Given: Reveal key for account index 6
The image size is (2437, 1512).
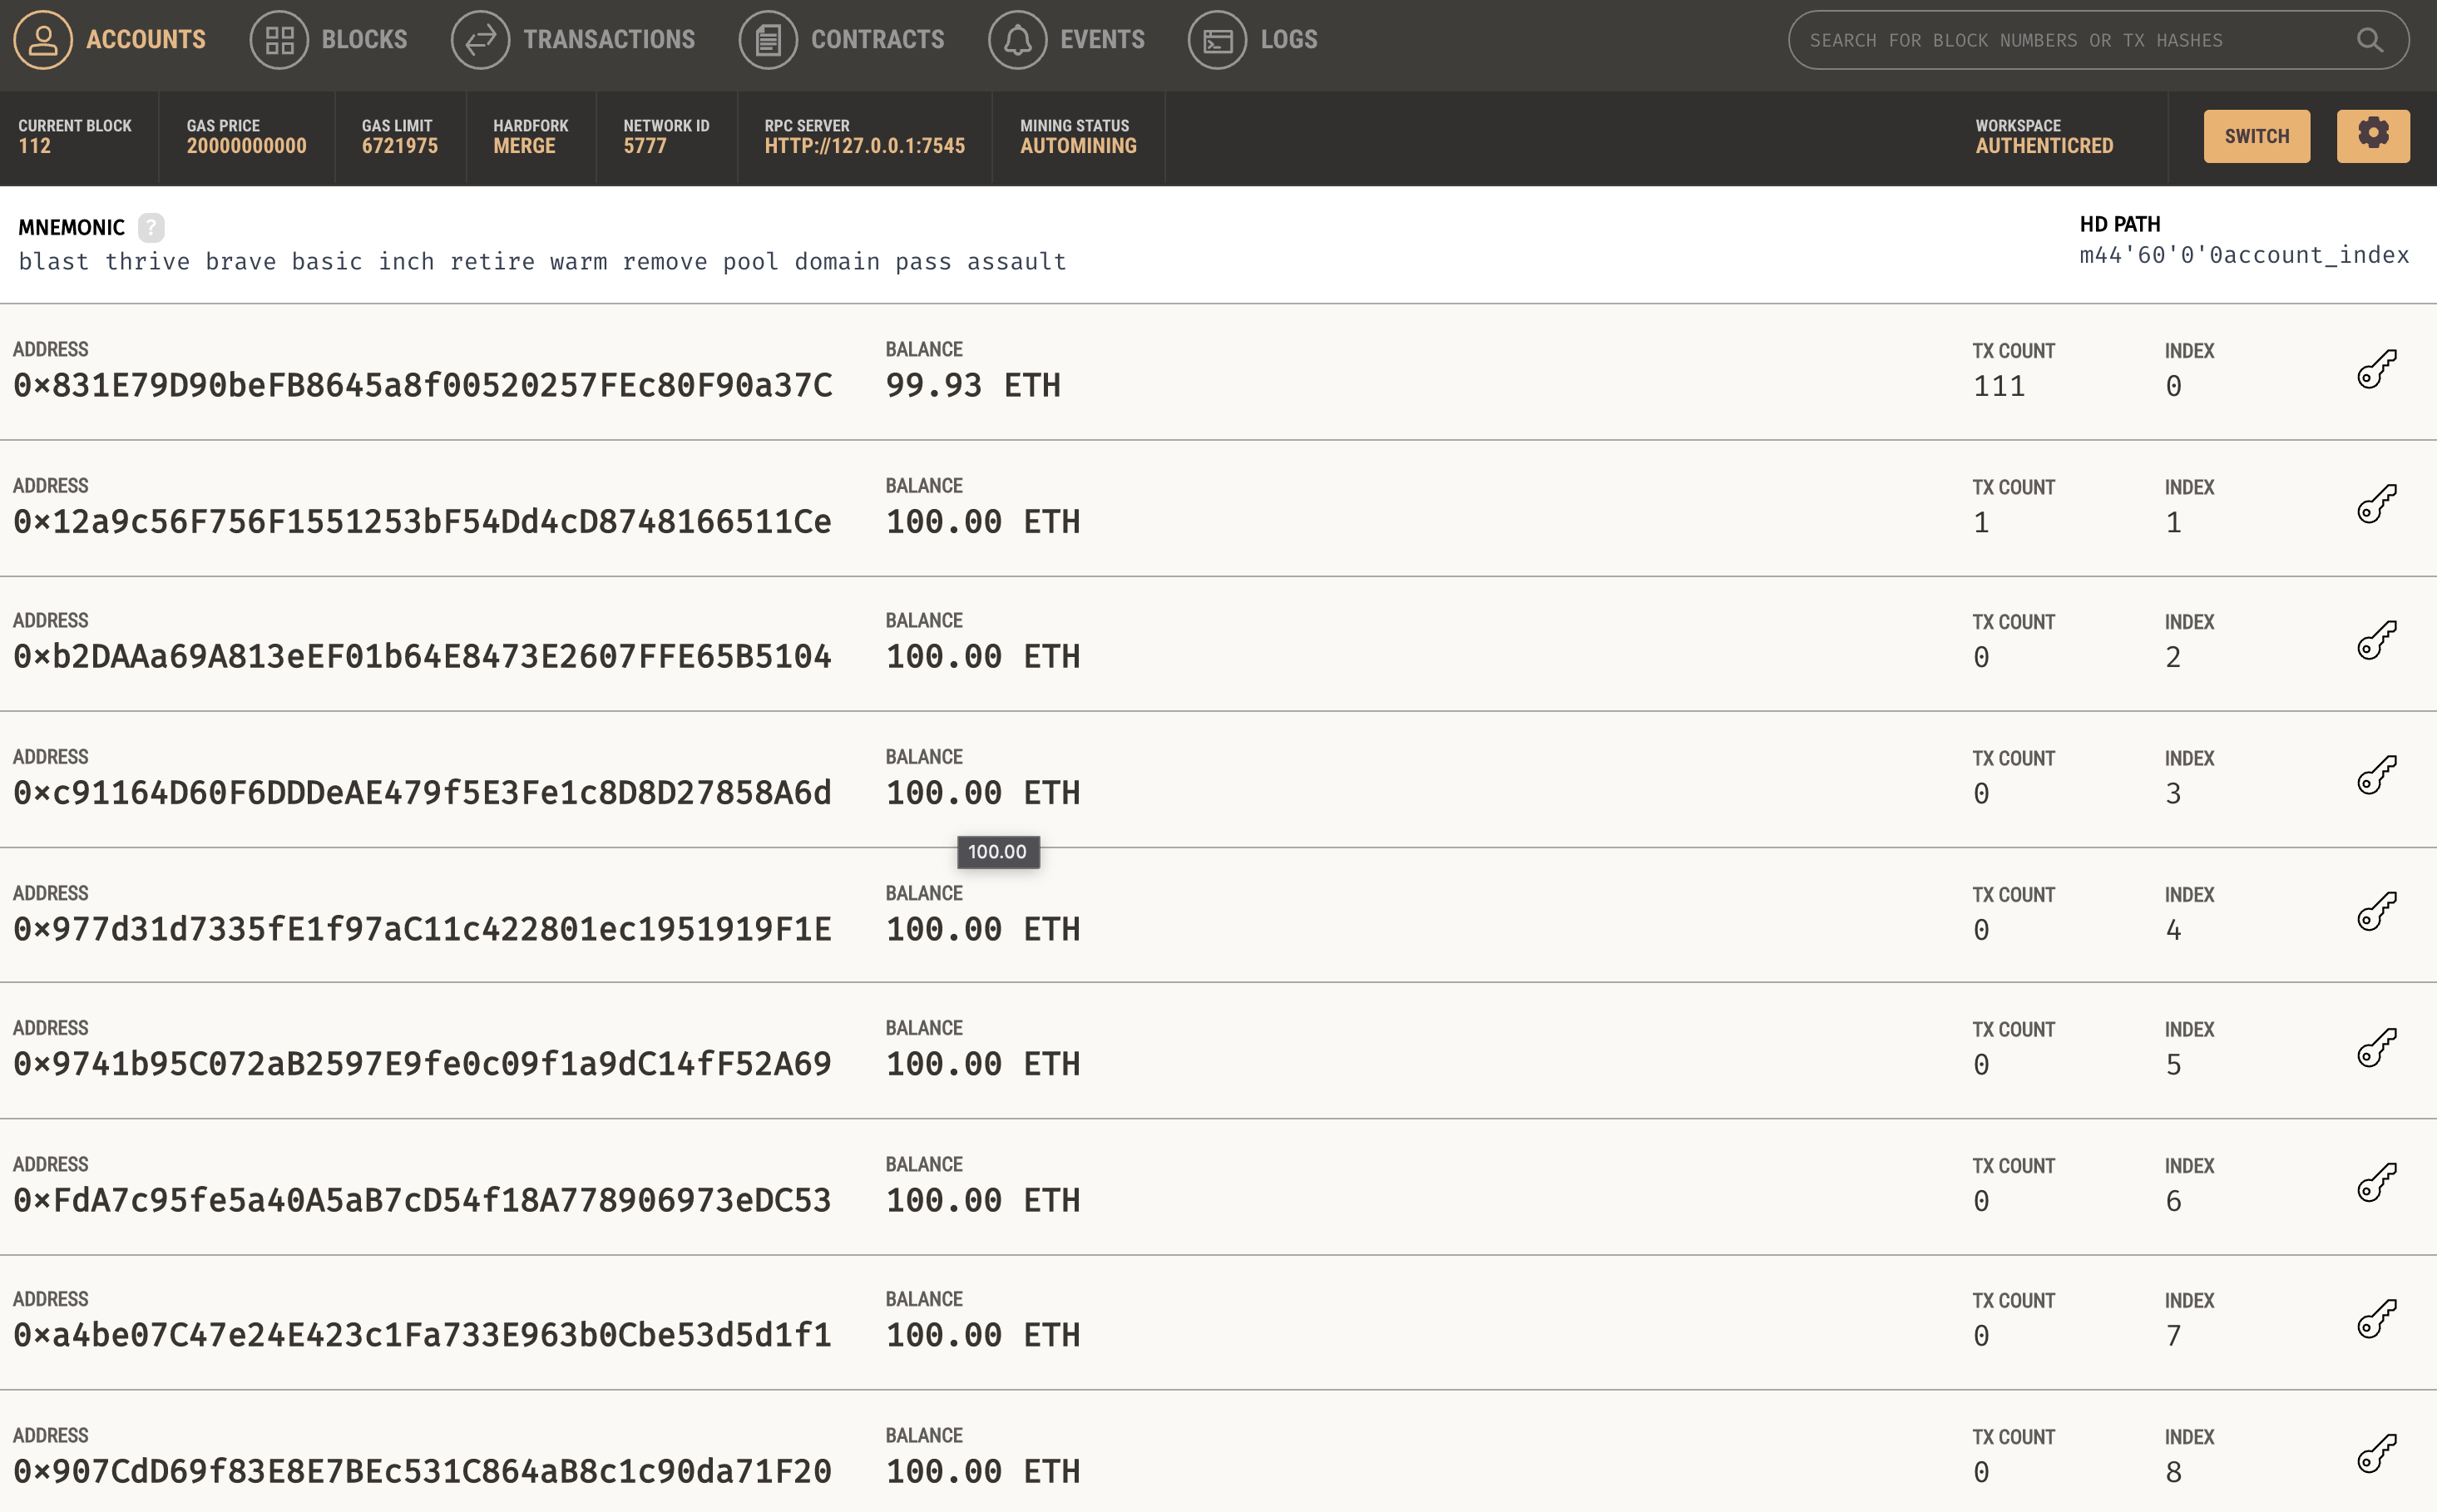Looking at the screenshot, I should click(x=2376, y=1183).
